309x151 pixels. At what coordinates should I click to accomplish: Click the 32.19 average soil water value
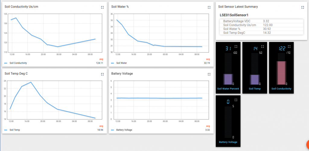coord(207,63)
